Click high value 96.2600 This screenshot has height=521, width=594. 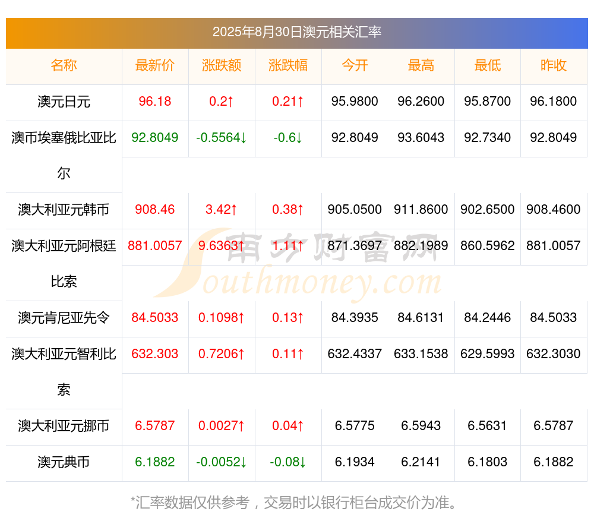(x=421, y=102)
